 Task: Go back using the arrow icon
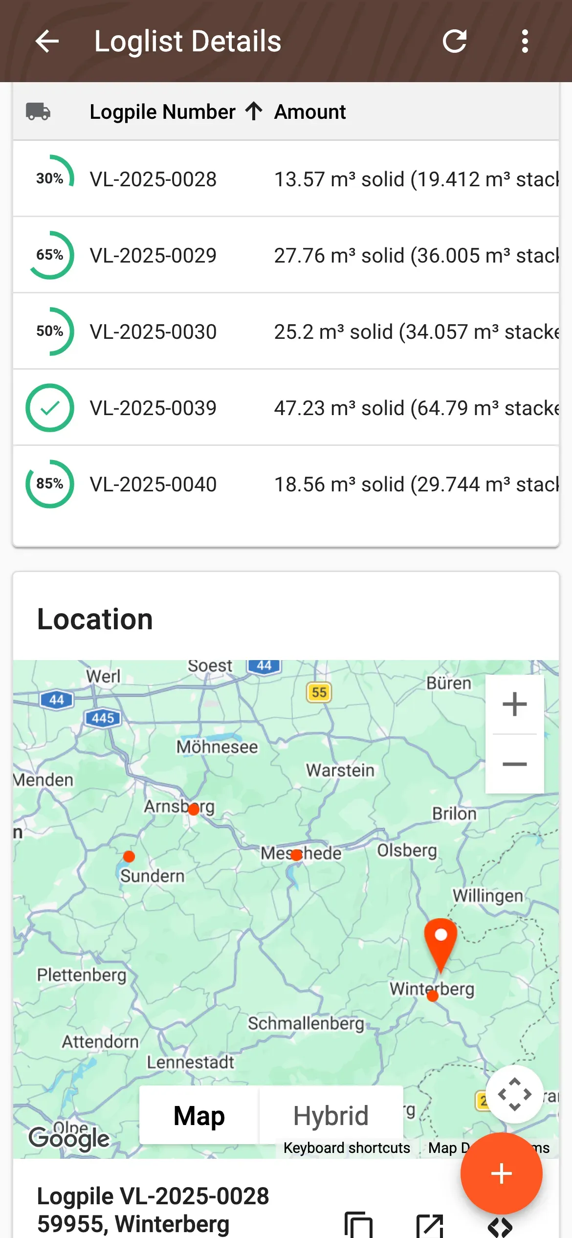[x=47, y=41]
